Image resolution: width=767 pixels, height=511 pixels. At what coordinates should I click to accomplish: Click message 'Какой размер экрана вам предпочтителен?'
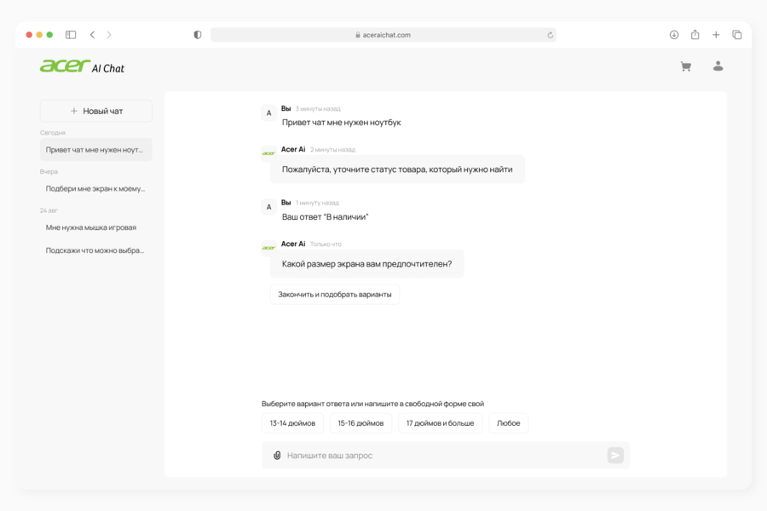point(366,263)
